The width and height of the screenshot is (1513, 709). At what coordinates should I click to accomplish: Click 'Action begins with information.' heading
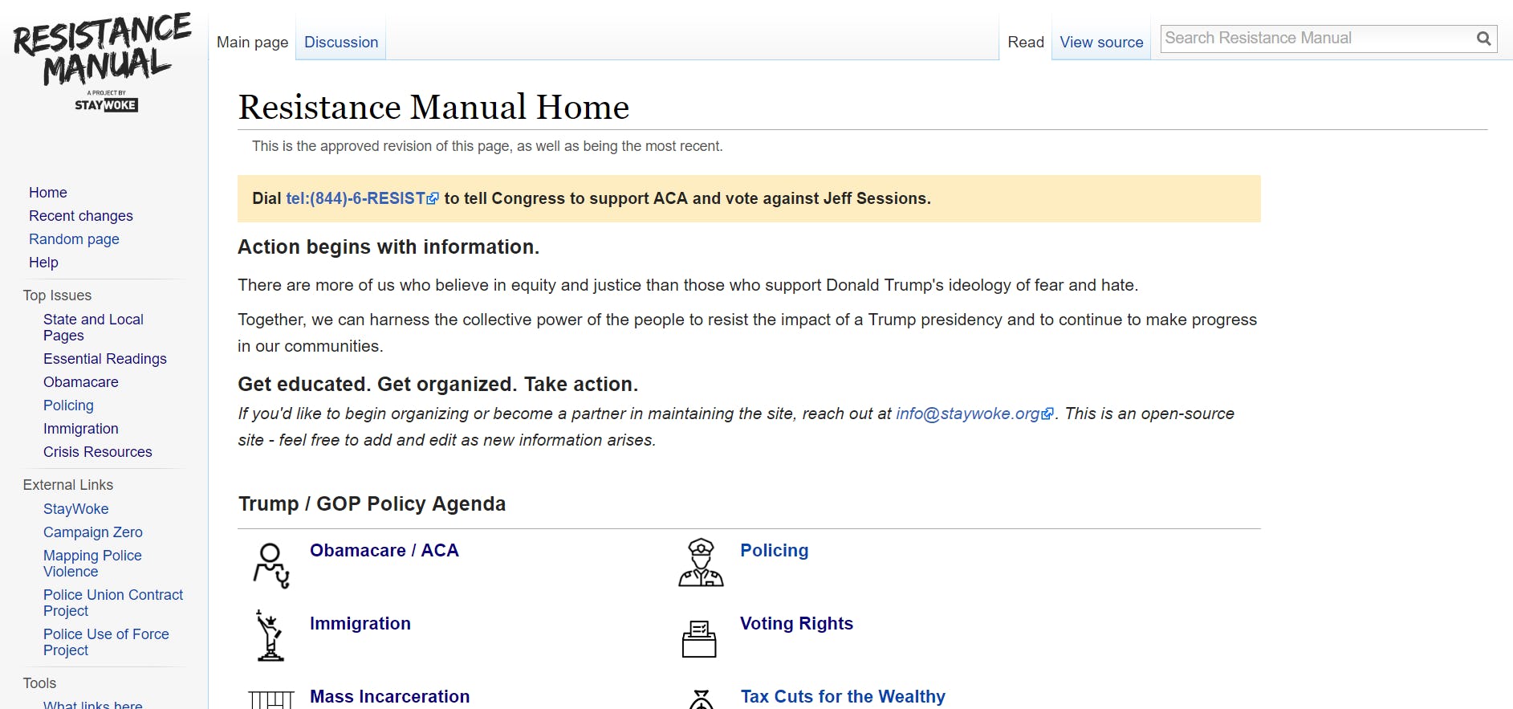click(x=388, y=247)
